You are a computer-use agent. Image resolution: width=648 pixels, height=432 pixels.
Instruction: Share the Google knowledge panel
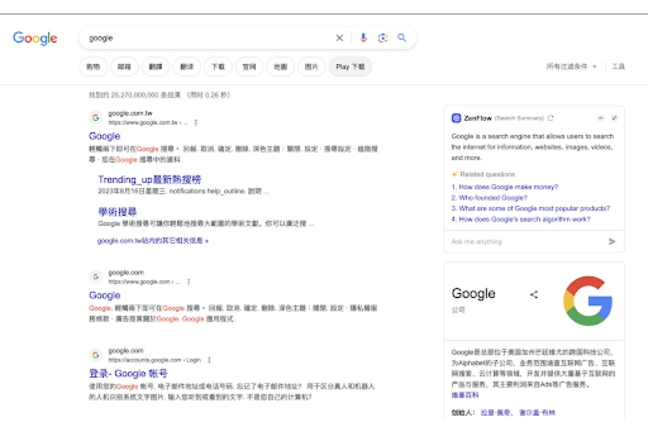(x=534, y=295)
